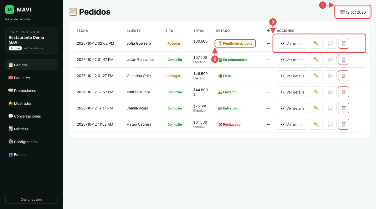Click client name Mateo Cabrera
Screen dimensions: 376x209
[x=139, y=124]
